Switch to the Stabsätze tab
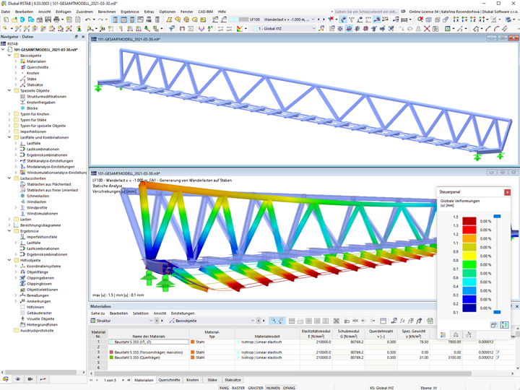The height and width of the screenshot is (390, 520). 233,380
